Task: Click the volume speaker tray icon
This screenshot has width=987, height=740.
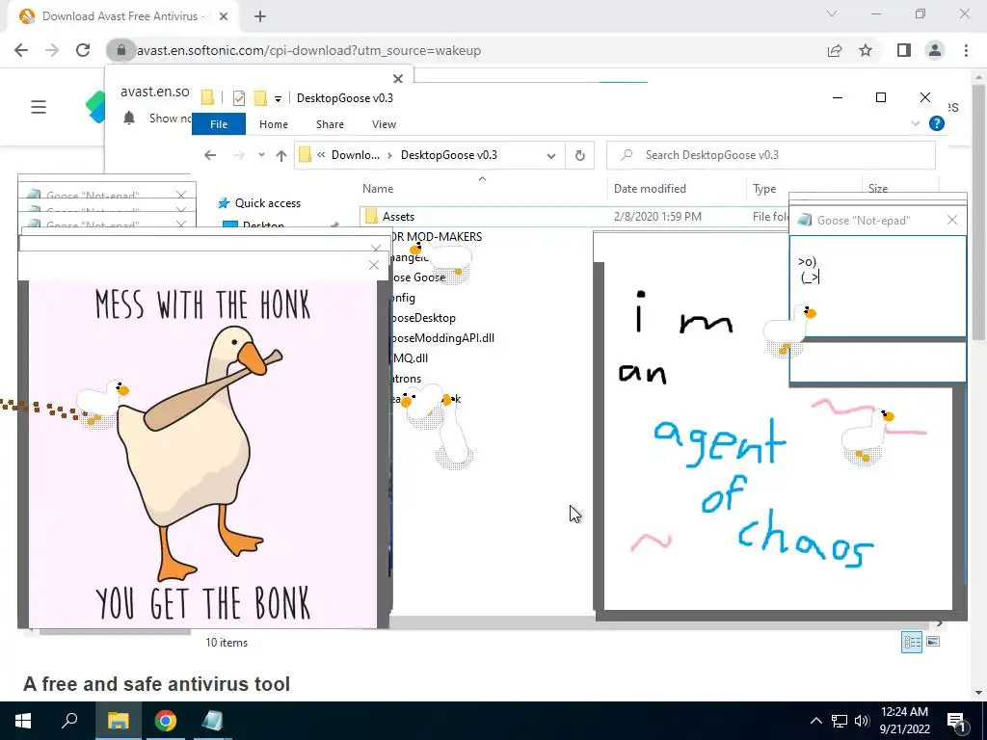Action: tap(862, 721)
